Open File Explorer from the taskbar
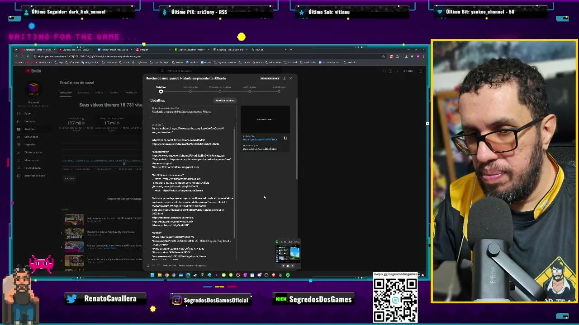Viewport: 579px width, 325px height. point(160,275)
